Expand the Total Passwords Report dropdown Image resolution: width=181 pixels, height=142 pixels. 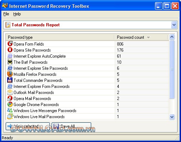click(174, 25)
